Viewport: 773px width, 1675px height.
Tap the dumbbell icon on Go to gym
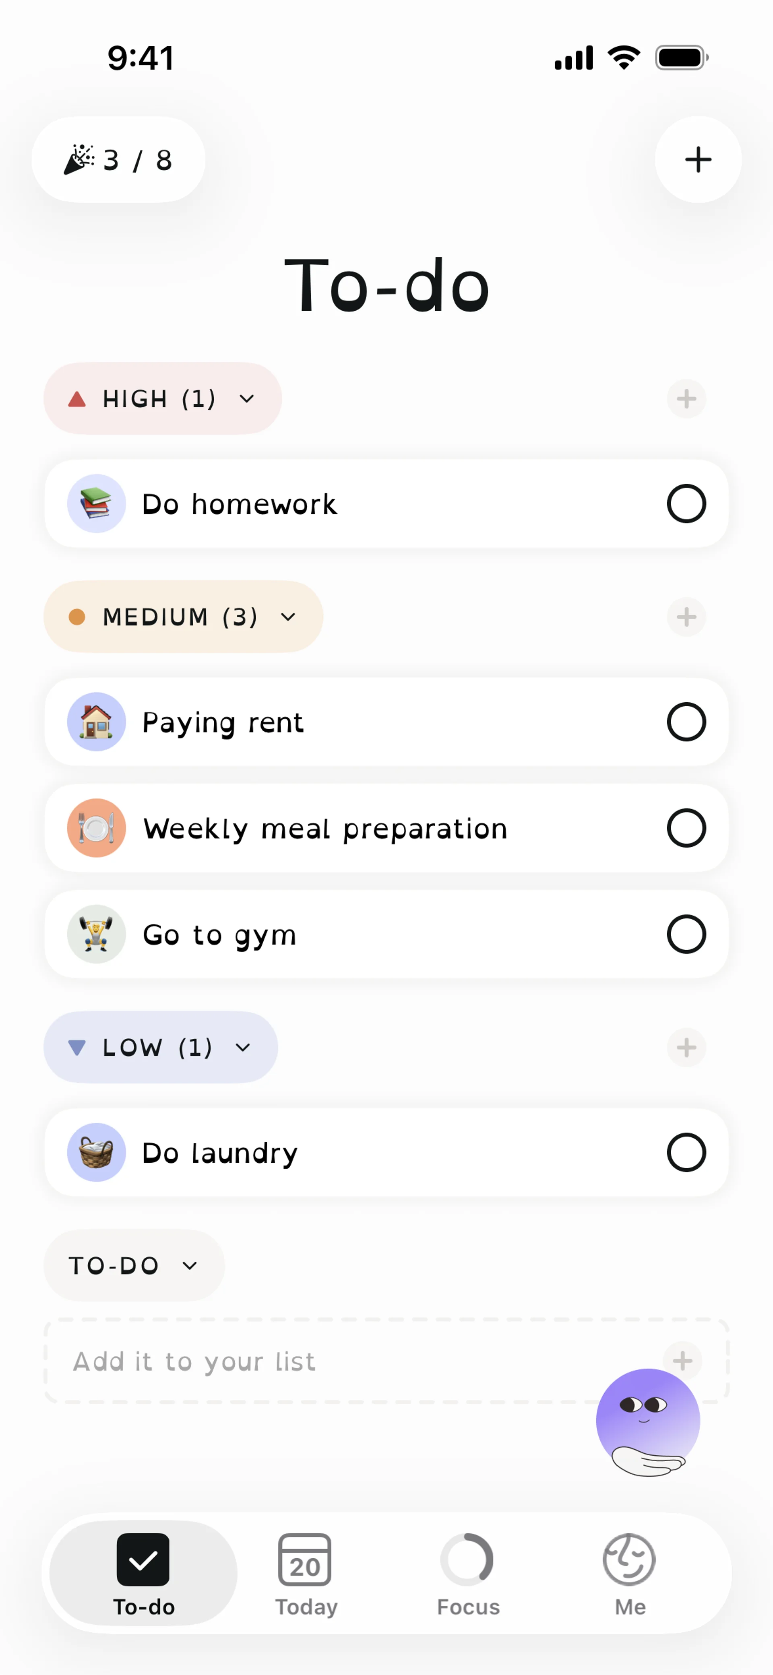(x=96, y=934)
